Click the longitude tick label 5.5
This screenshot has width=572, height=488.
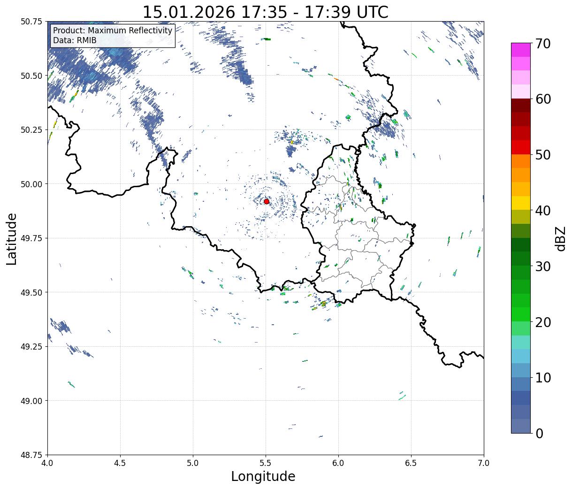click(266, 463)
